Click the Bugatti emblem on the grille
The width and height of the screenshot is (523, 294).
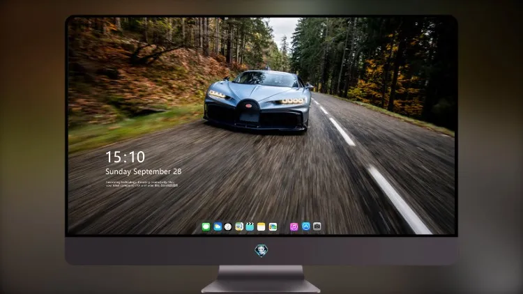248,107
